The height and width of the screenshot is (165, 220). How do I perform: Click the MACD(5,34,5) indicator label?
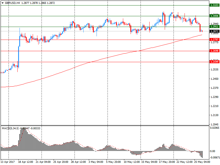[x=10, y=128]
